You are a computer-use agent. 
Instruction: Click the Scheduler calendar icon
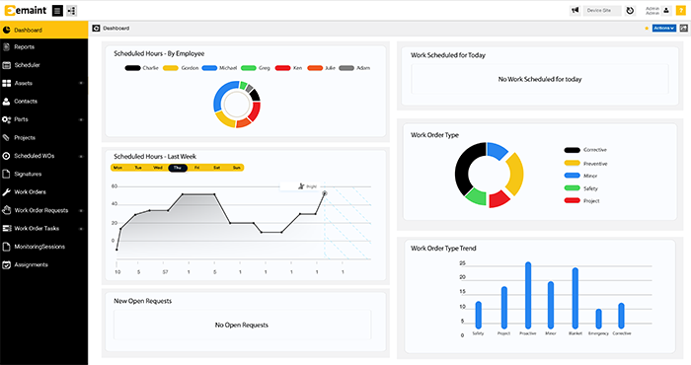coord(6,65)
